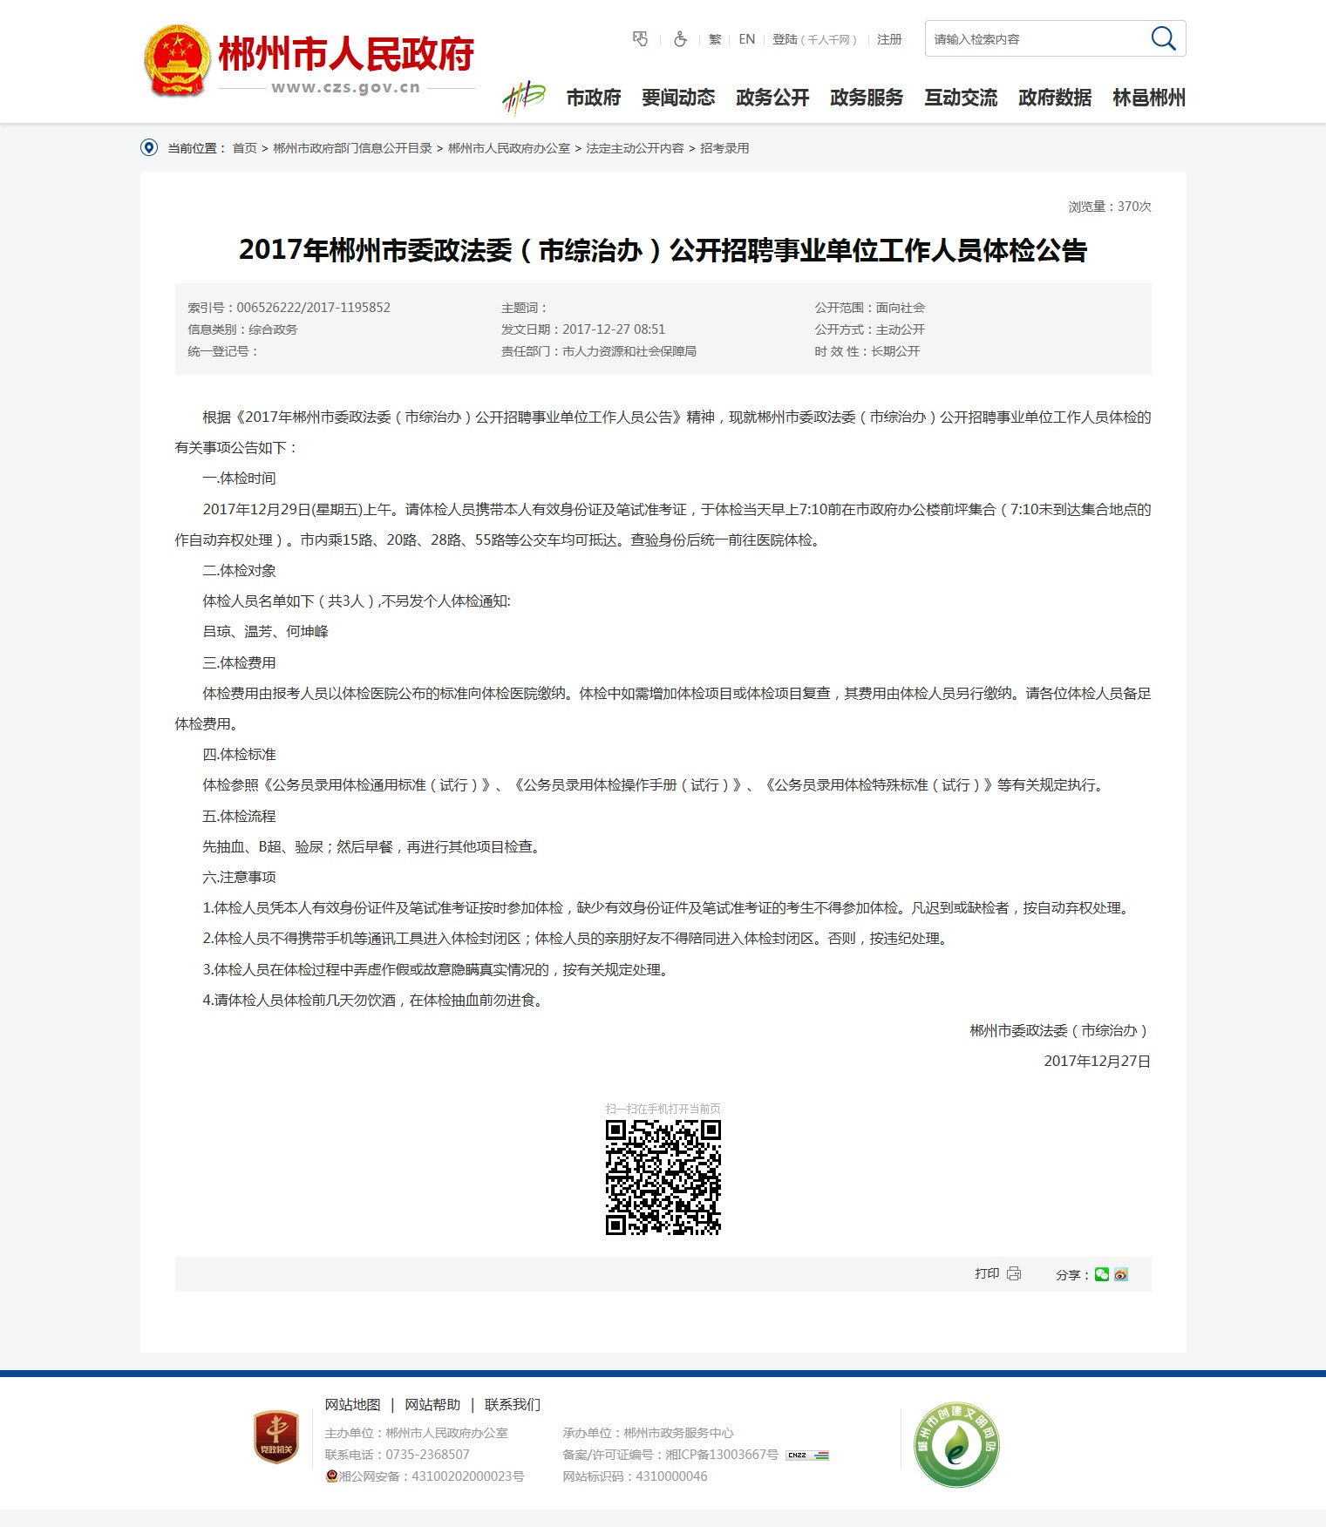Click the 索引号：006526222/2017-1195852 text

pyautogui.click(x=289, y=308)
